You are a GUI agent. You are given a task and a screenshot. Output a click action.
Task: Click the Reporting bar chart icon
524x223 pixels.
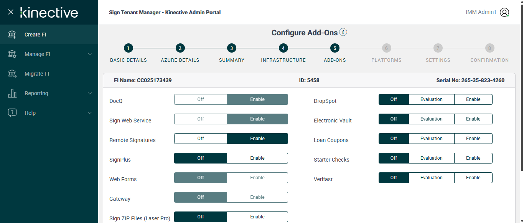[x=12, y=93]
